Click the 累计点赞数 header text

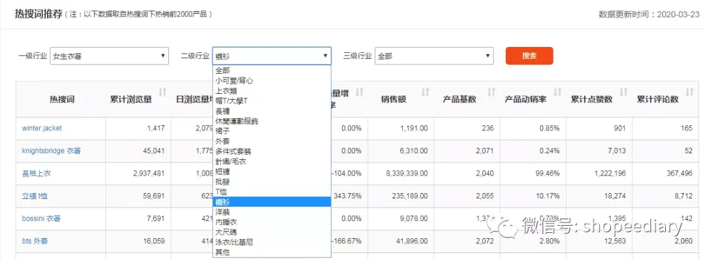pos(591,99)
